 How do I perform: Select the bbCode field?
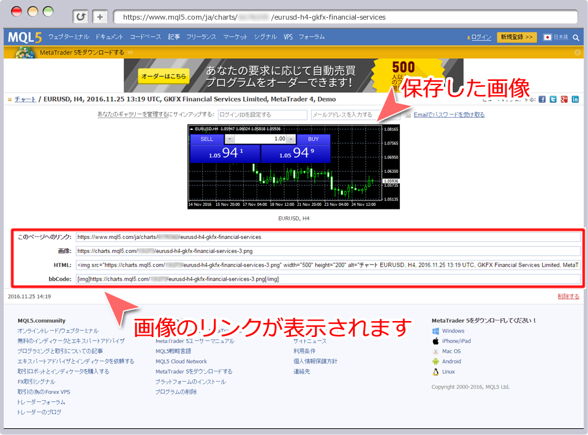click(x=328, y=279)
